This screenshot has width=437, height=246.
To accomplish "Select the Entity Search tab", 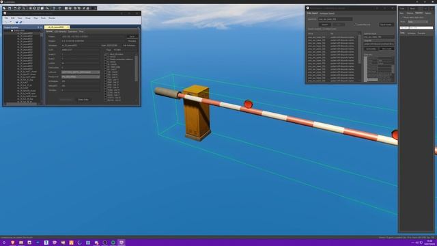I will 312,13.
